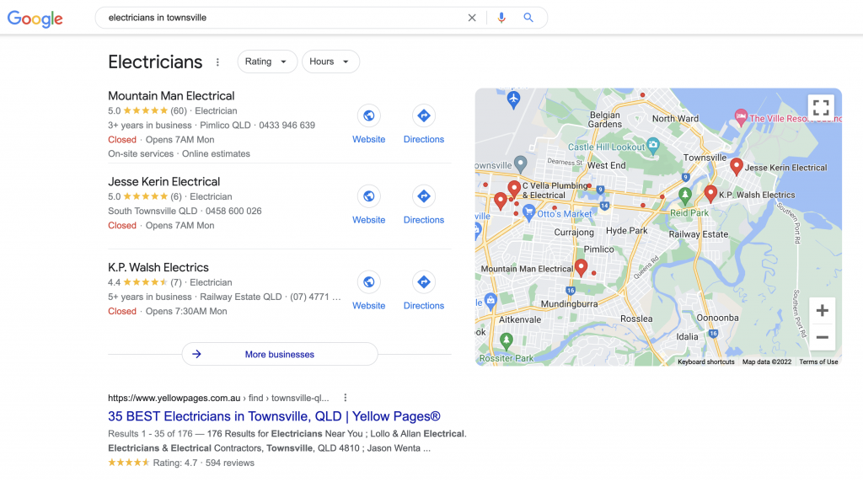The width and height of the screenshot is (863, 482).
Task: Click K.P. Walsh Electrics 4.4 star rating
Action: pos(145,282)
